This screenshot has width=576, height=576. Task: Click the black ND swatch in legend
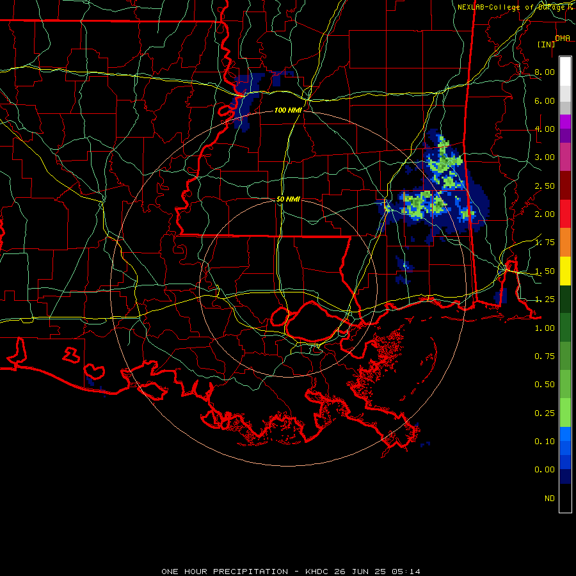point(565,498)
